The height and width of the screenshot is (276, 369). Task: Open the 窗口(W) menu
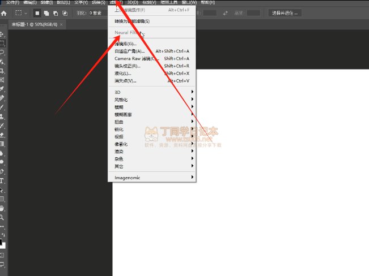(189, 2)
